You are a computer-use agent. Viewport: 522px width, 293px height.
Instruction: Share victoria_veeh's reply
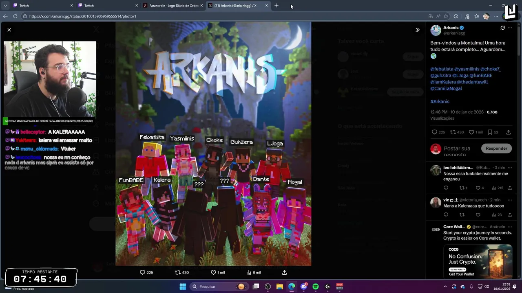click(510, 215)
